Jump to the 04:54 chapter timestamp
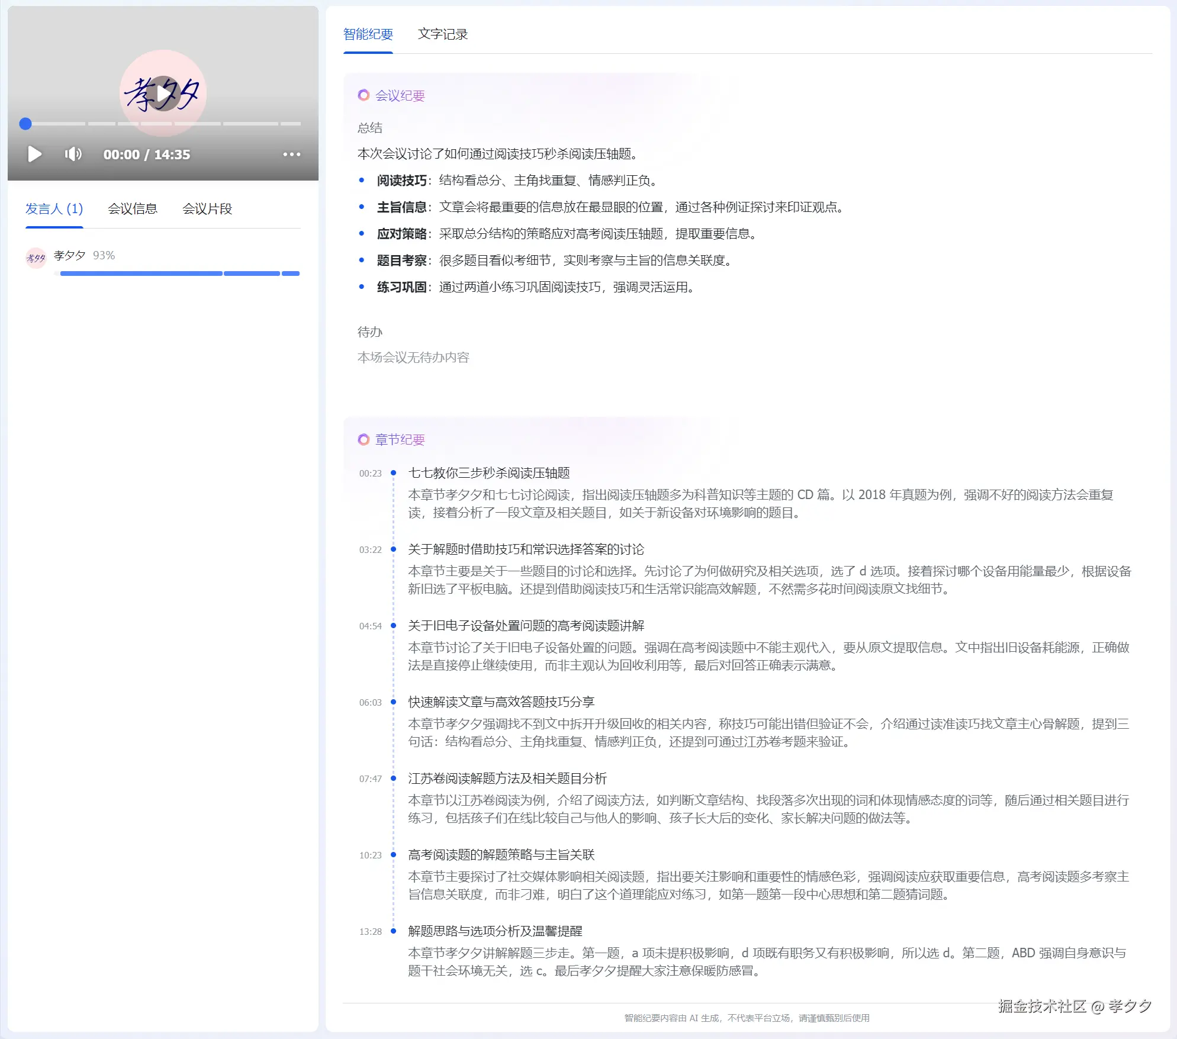The width and height of the screenshot is (1177, 1039). point(370,626)
